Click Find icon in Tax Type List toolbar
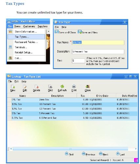This screenshot has height=164, width=140. pyautogui.click(x=50, y=88)
